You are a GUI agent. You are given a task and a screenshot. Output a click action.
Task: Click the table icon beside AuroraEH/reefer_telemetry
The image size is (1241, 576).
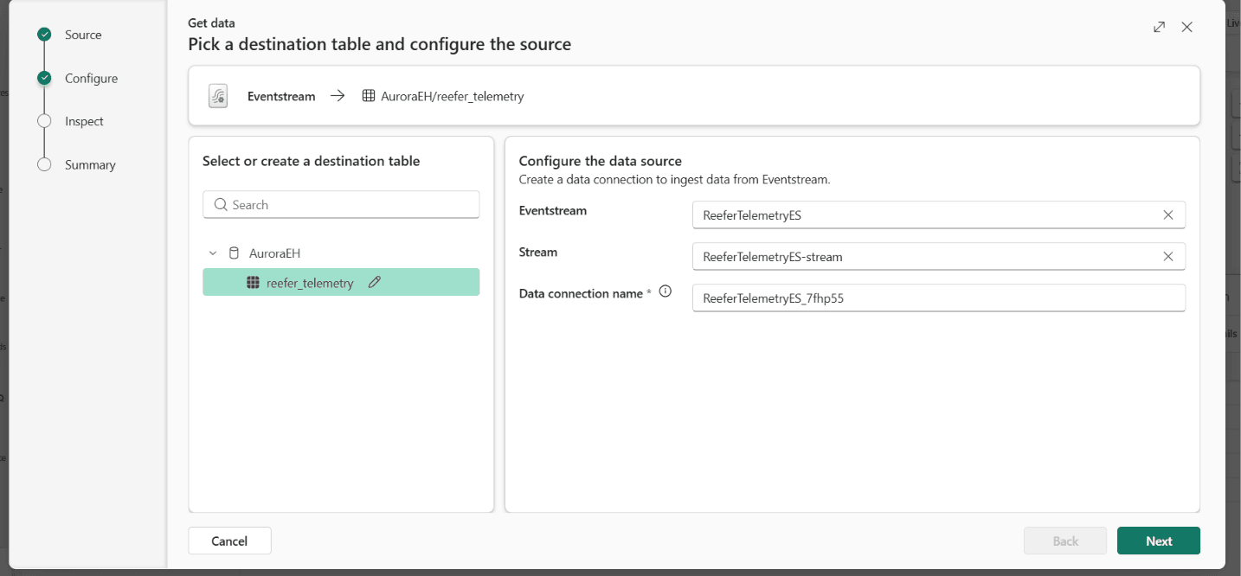pos(369,96)
